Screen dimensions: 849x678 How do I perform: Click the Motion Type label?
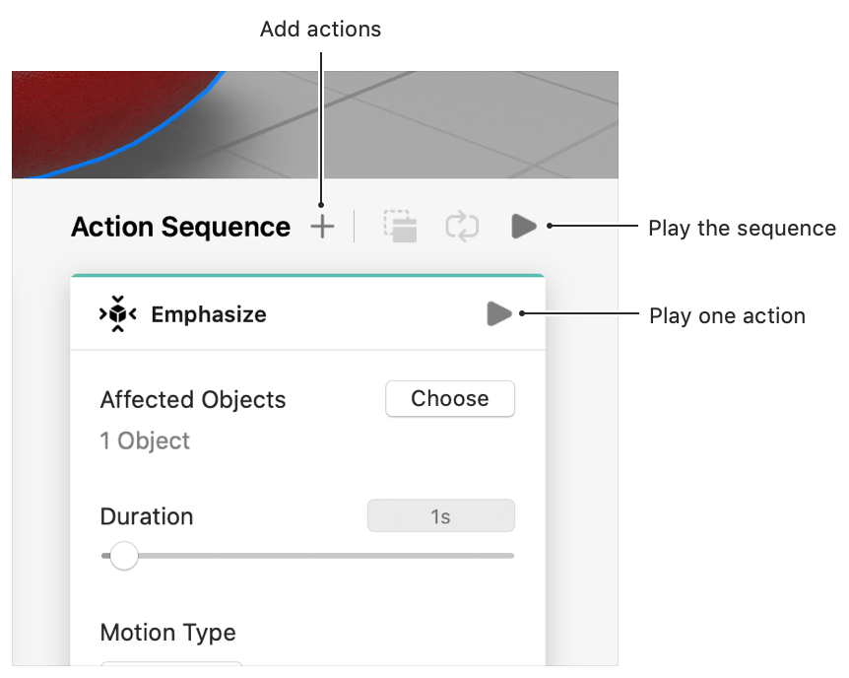167,632
